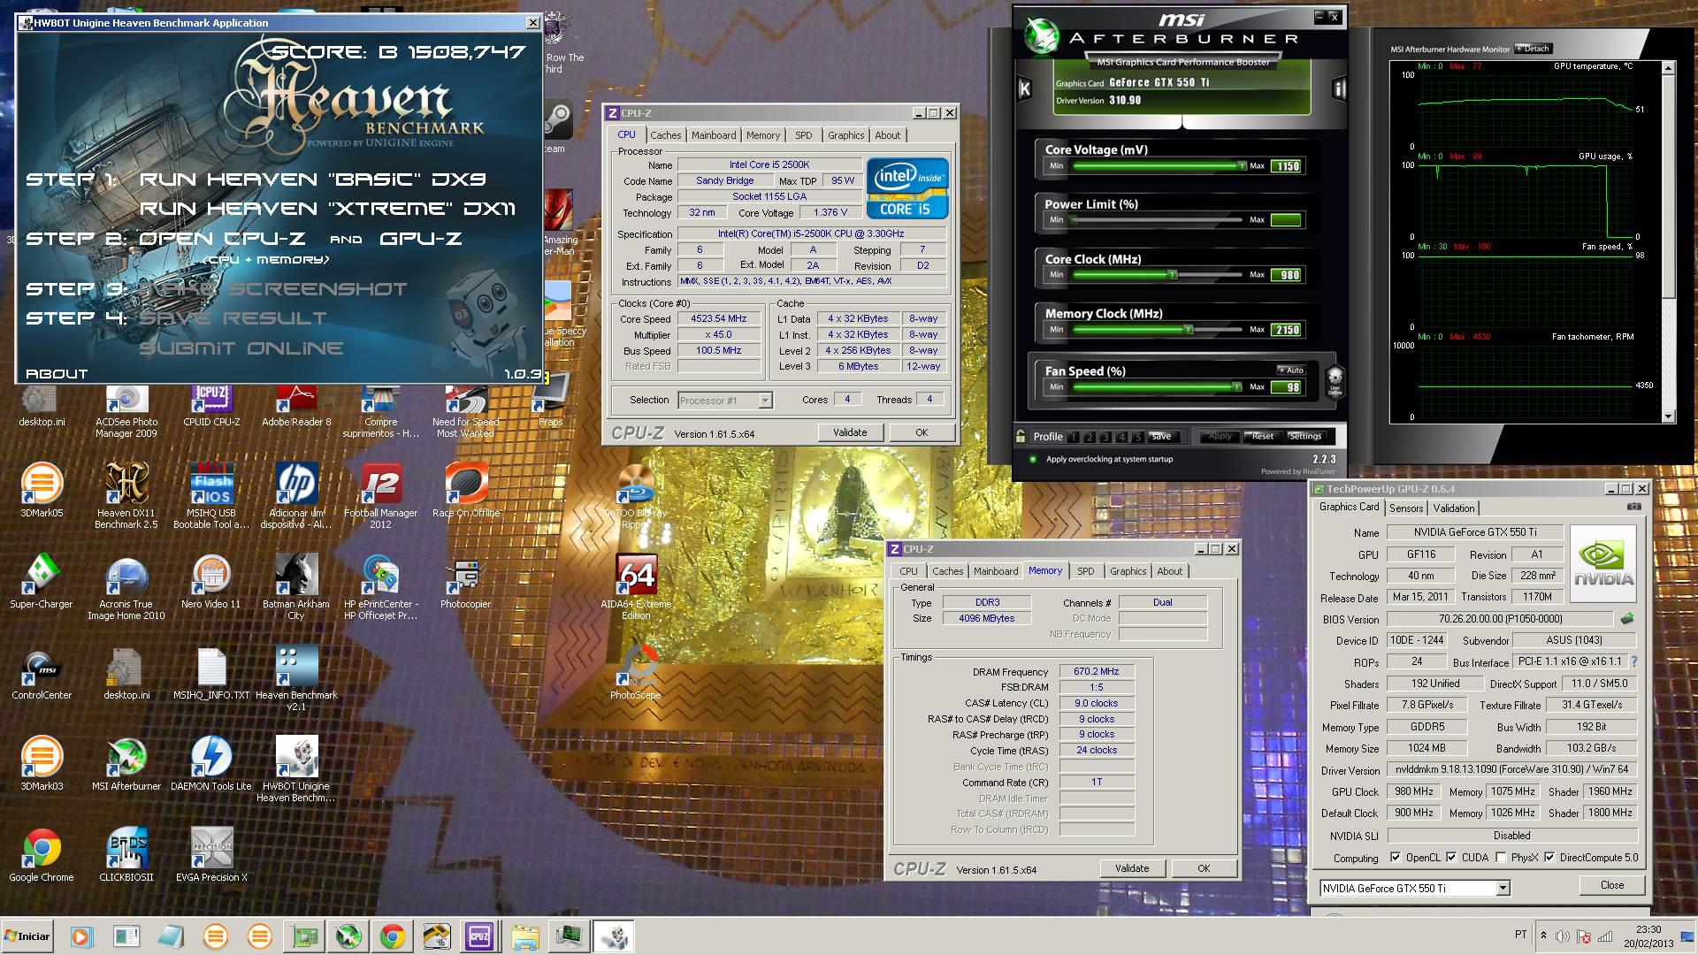The height and width of the screenshot is (955, 1698).
Task: Open Acronis True Image Home 2010 icon
Action: (x=126, y=586)
